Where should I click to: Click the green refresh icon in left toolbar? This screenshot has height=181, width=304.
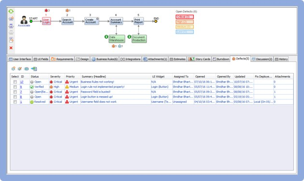(11, 11)
